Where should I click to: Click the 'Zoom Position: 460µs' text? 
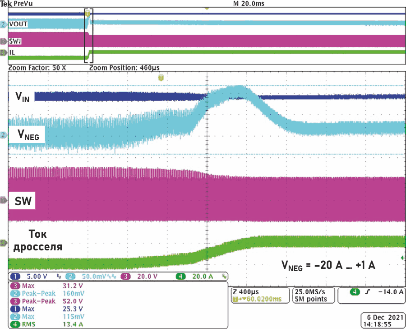click(x=125, y=68)
